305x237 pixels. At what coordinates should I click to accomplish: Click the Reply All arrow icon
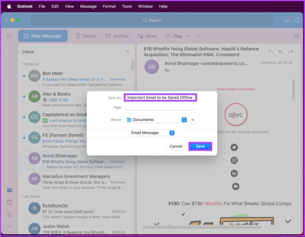(281, 52)
